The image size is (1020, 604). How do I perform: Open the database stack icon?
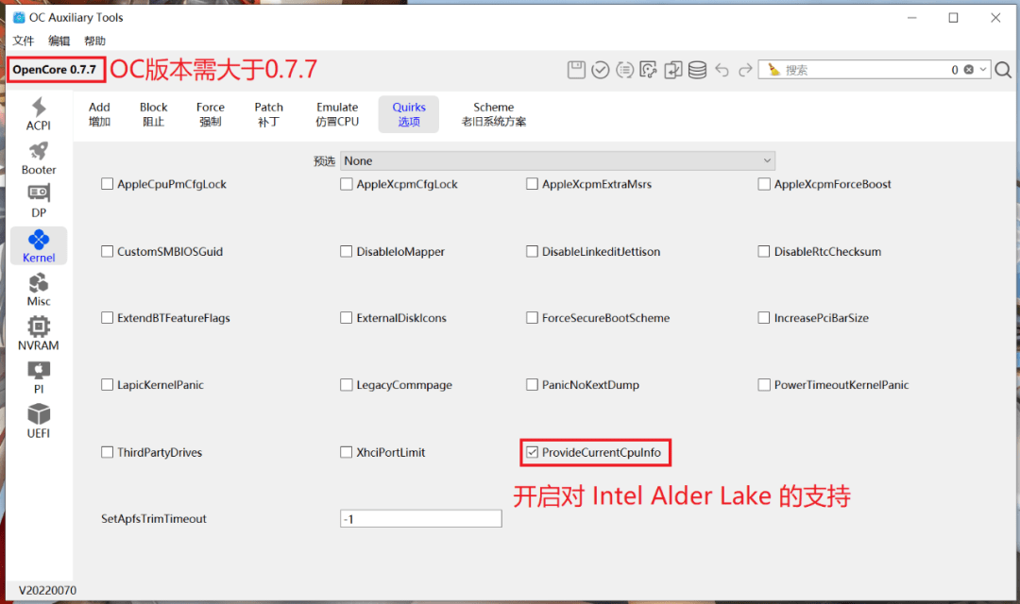tap(697, 70)
